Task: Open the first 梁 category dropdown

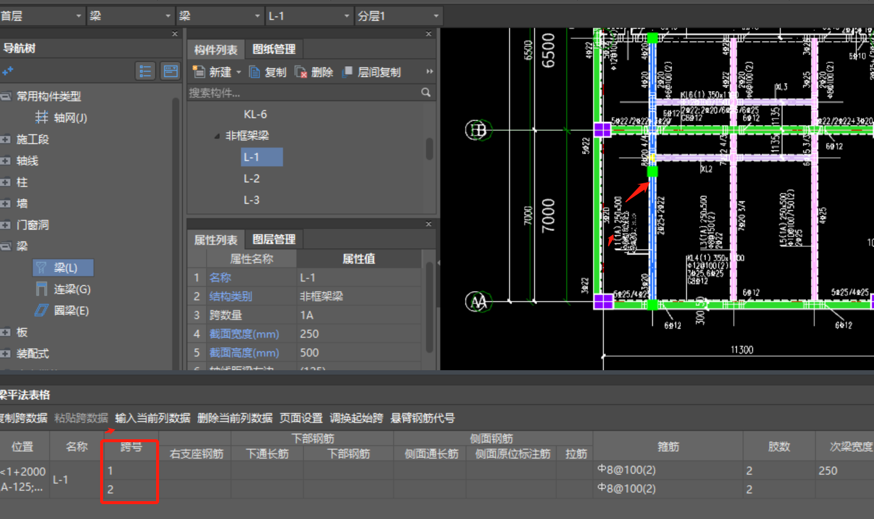Action: click(130, 16)
